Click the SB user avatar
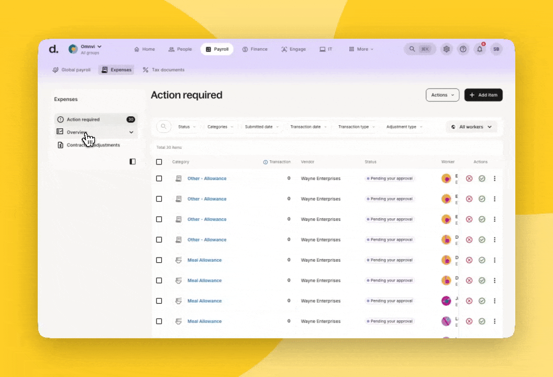 tap(496, 49)
